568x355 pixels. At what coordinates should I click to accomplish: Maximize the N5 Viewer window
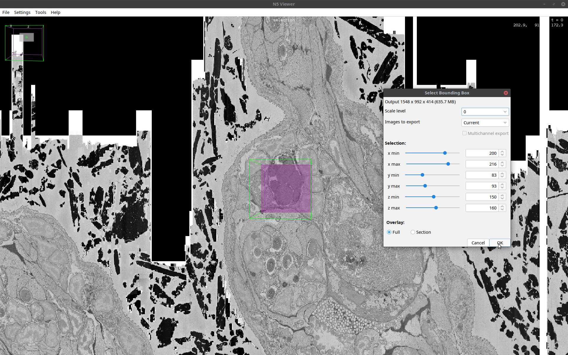point(554,4)
